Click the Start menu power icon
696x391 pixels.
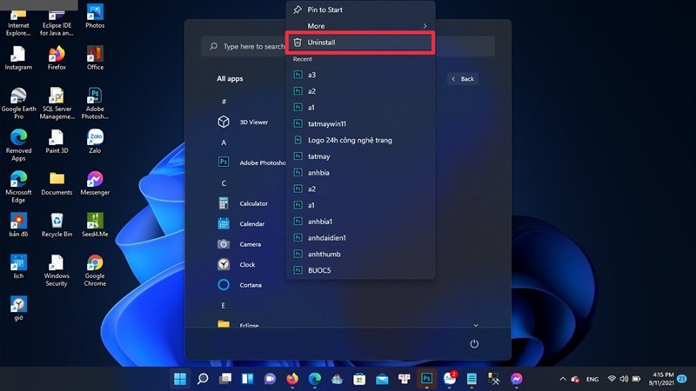(474, 344)
